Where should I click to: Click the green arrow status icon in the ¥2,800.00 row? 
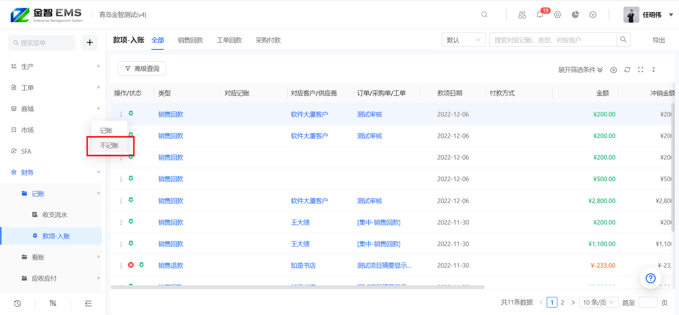click(130, 200)
